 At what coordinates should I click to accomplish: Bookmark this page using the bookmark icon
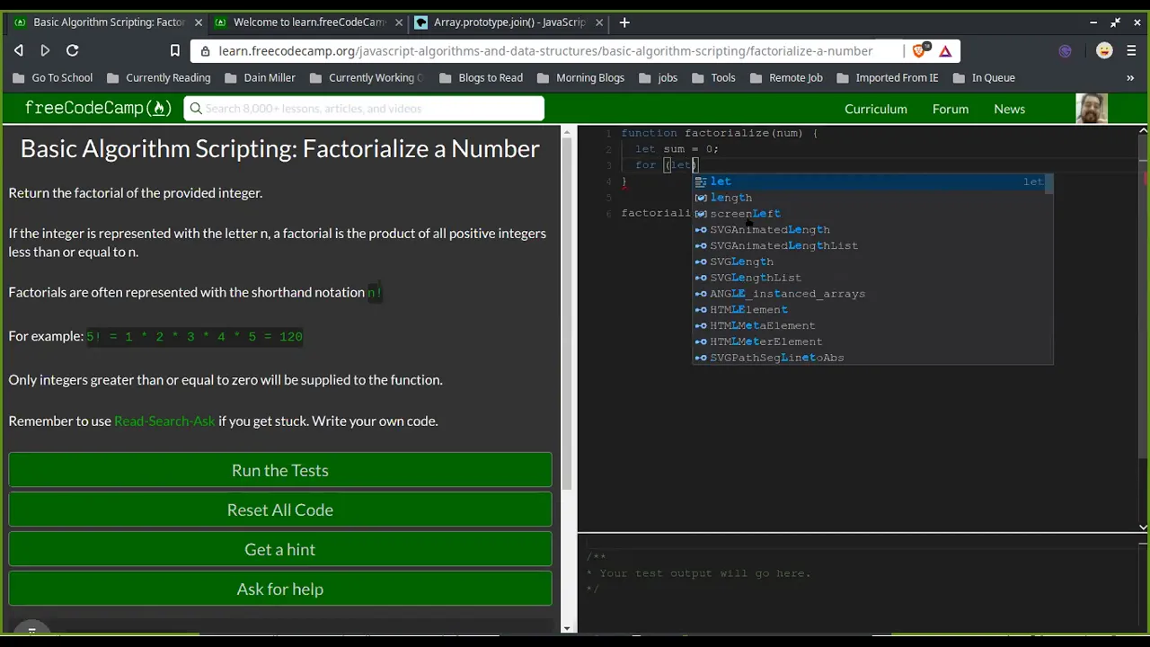[x=175, y=51]
